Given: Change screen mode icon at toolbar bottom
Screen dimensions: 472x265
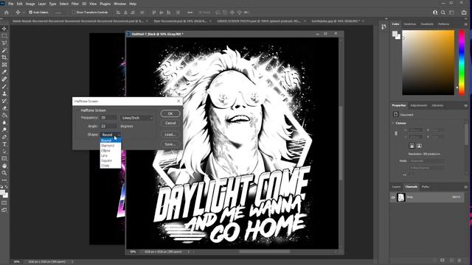Looking at the screenshot, I should point(4,210).
